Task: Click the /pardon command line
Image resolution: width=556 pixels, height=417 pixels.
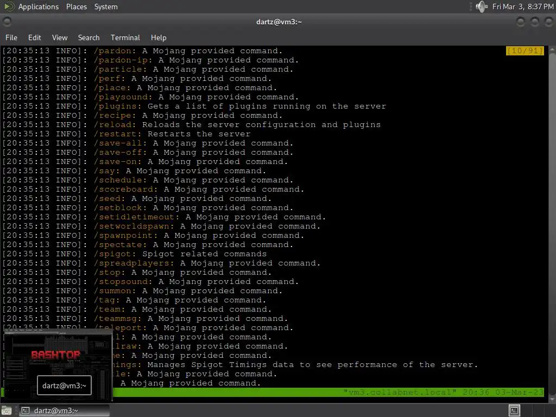Action: (x=143, y=50)
